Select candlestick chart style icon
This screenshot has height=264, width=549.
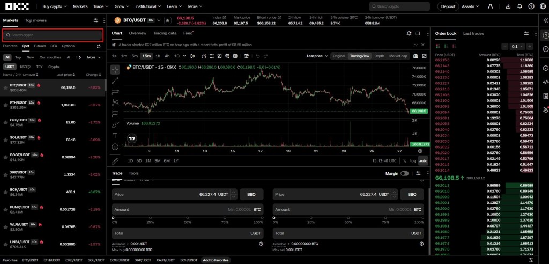pos(192,56)
